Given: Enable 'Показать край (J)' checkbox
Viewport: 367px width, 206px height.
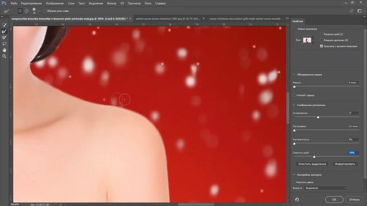Looking at the screenshot, I should pyautogui.click(x=321, y=34).
